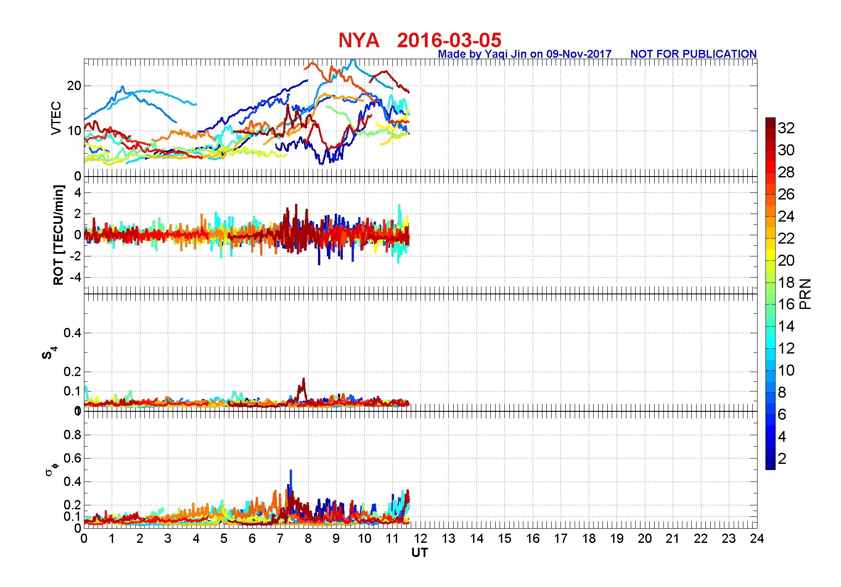
Task: Click x-axis tick label 18
Action: (x=589, y=538)
